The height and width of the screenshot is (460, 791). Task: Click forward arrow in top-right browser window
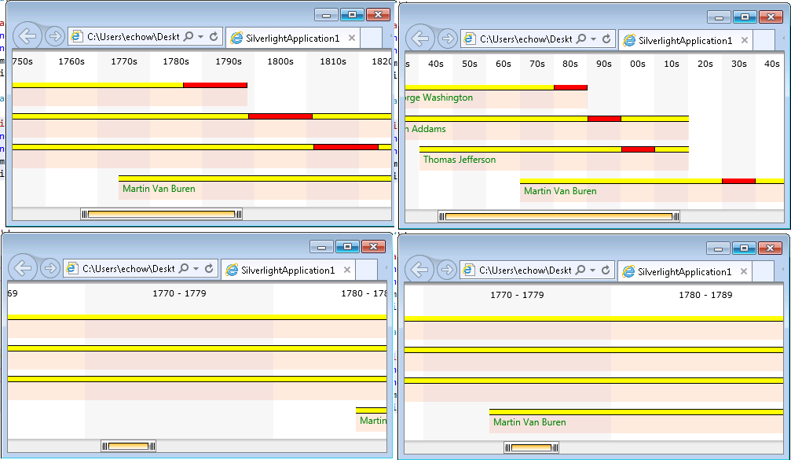tap(448, 39)
